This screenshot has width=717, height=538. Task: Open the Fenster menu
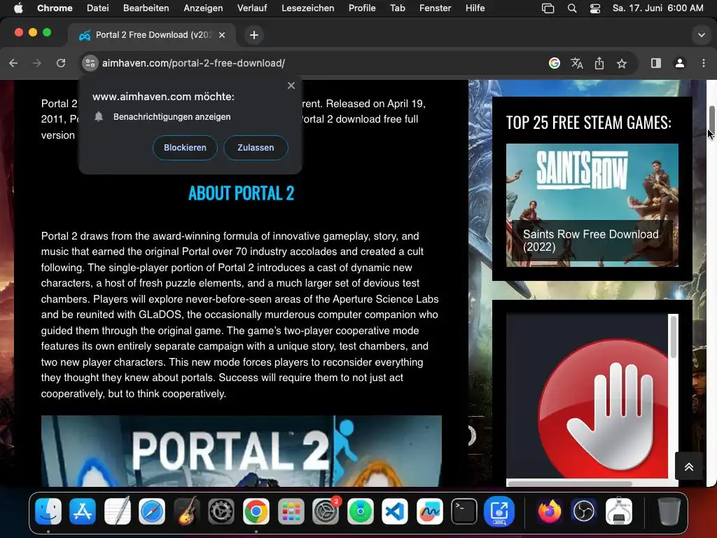click(x=436, y=8)
